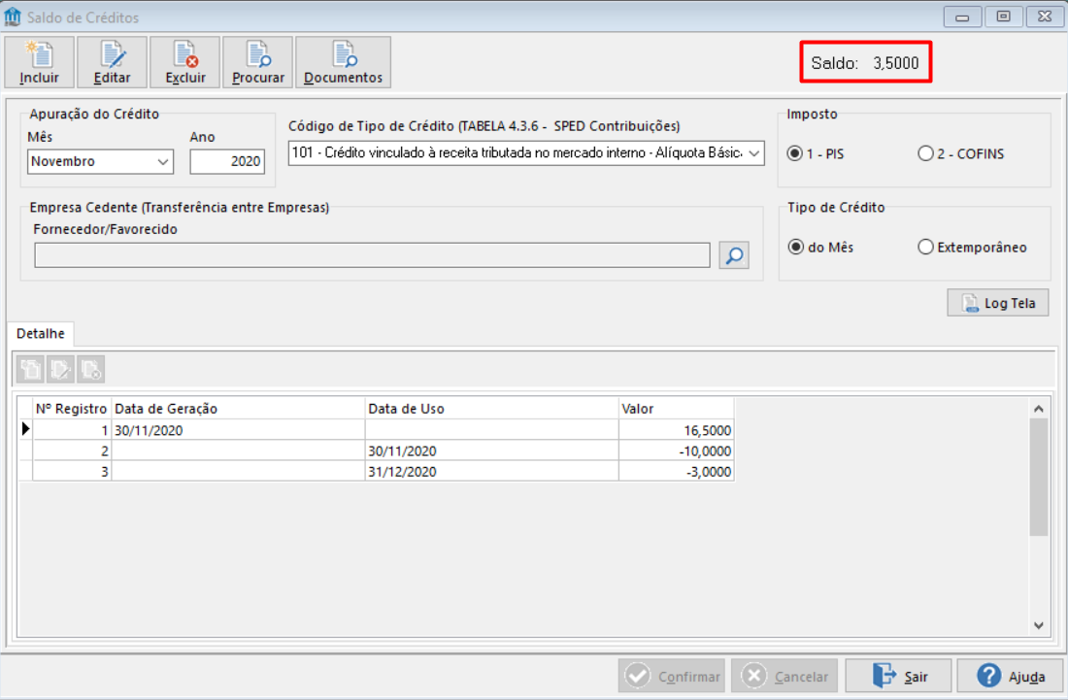Select registro number 2 cell

(72, 450)
